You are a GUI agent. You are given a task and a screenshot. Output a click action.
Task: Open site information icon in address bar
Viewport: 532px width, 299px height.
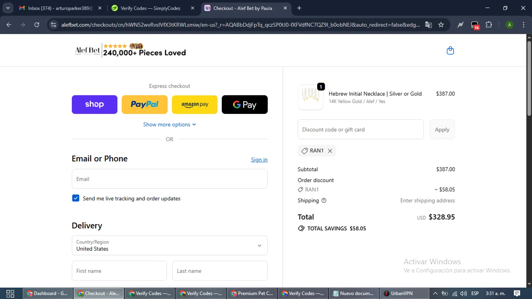54,25
